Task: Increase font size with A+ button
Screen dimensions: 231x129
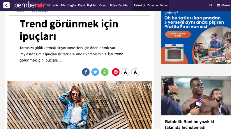Action: pos(125,72)
